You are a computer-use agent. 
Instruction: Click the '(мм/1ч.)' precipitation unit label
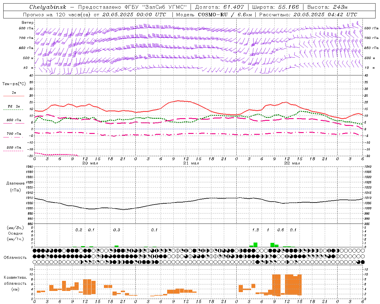[x=15, y=239]
